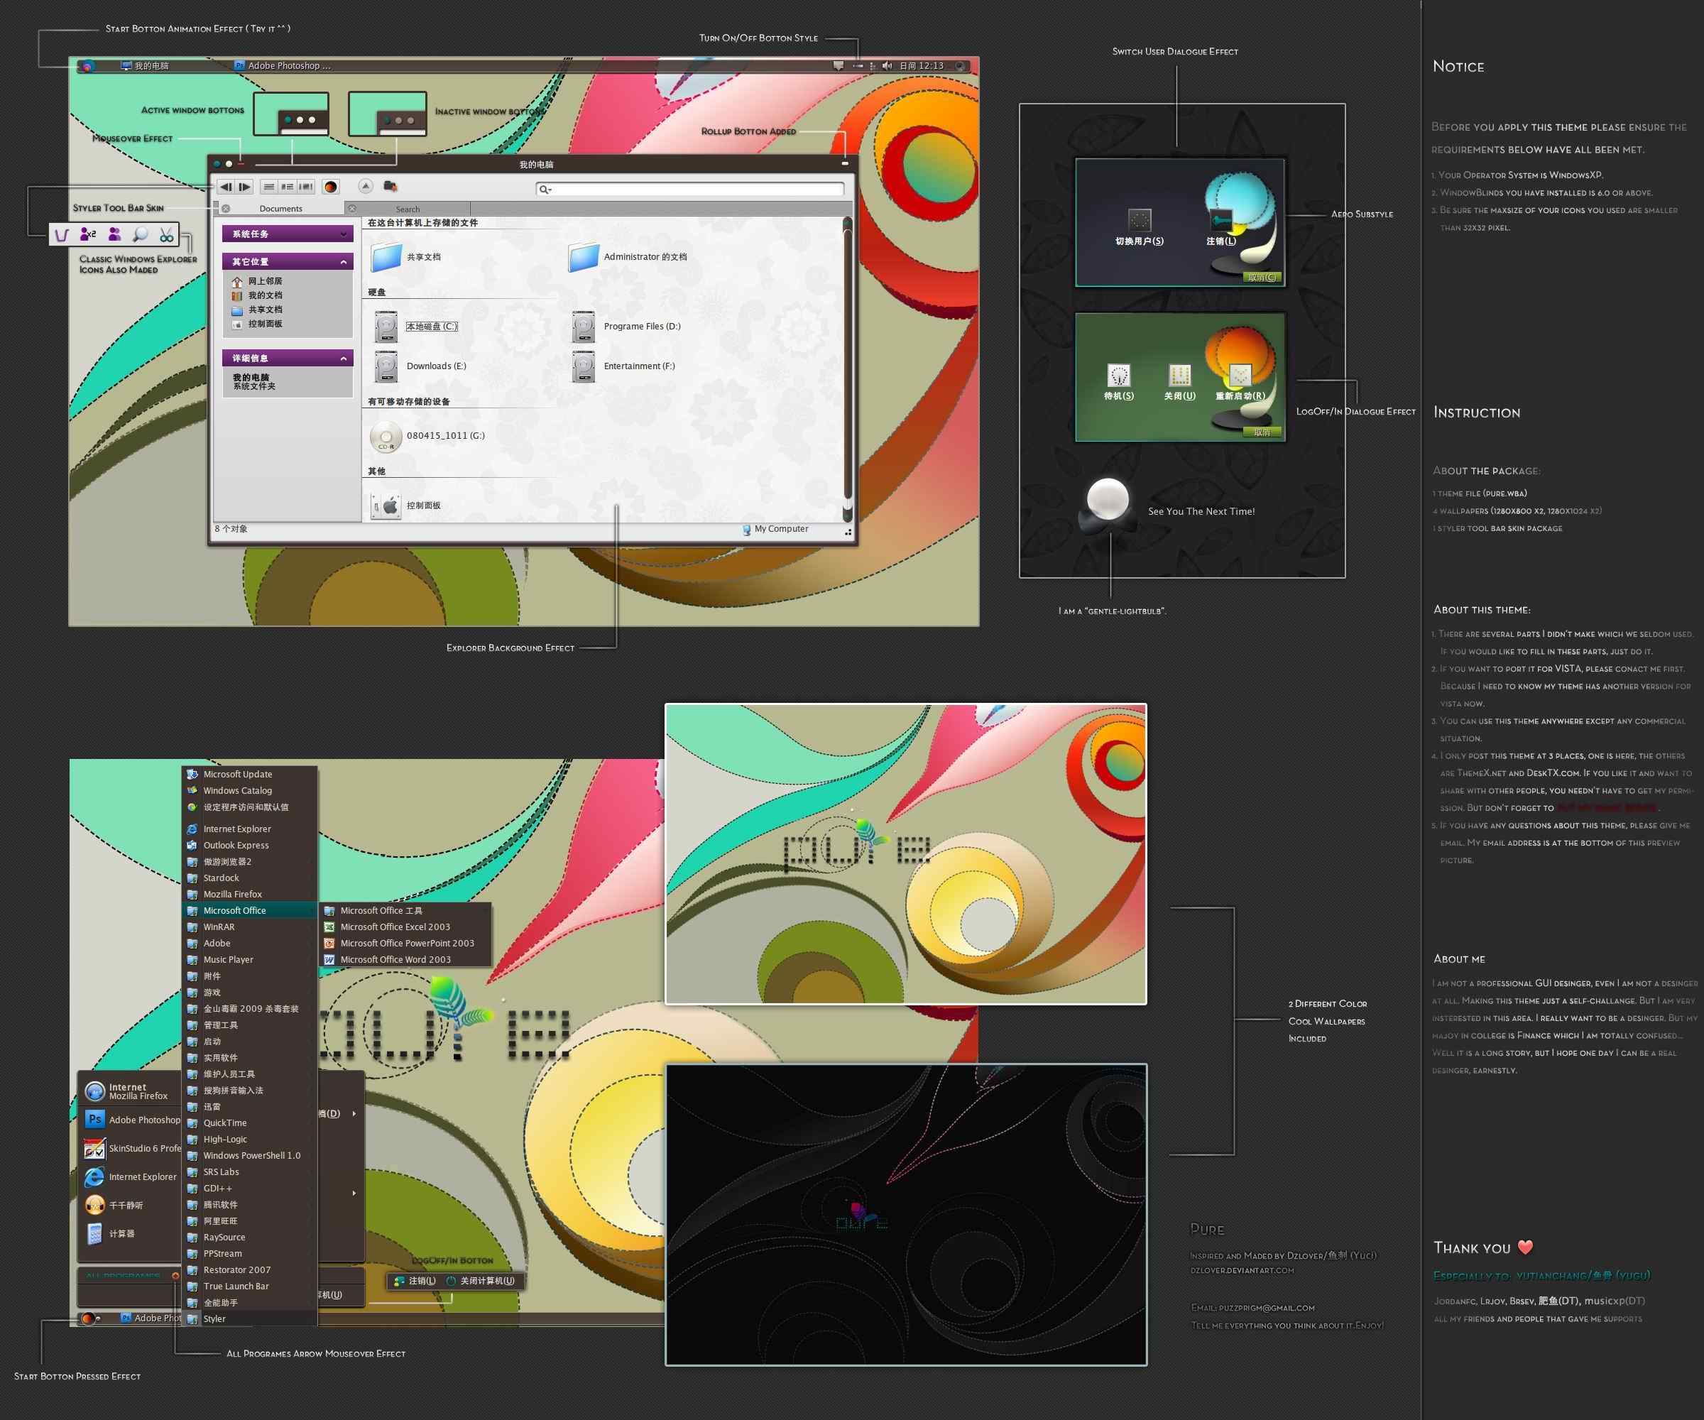Screen dimensions: 1704x1420
Task: Click the Start orb in the top taskbar
Action: click(87, 66)
